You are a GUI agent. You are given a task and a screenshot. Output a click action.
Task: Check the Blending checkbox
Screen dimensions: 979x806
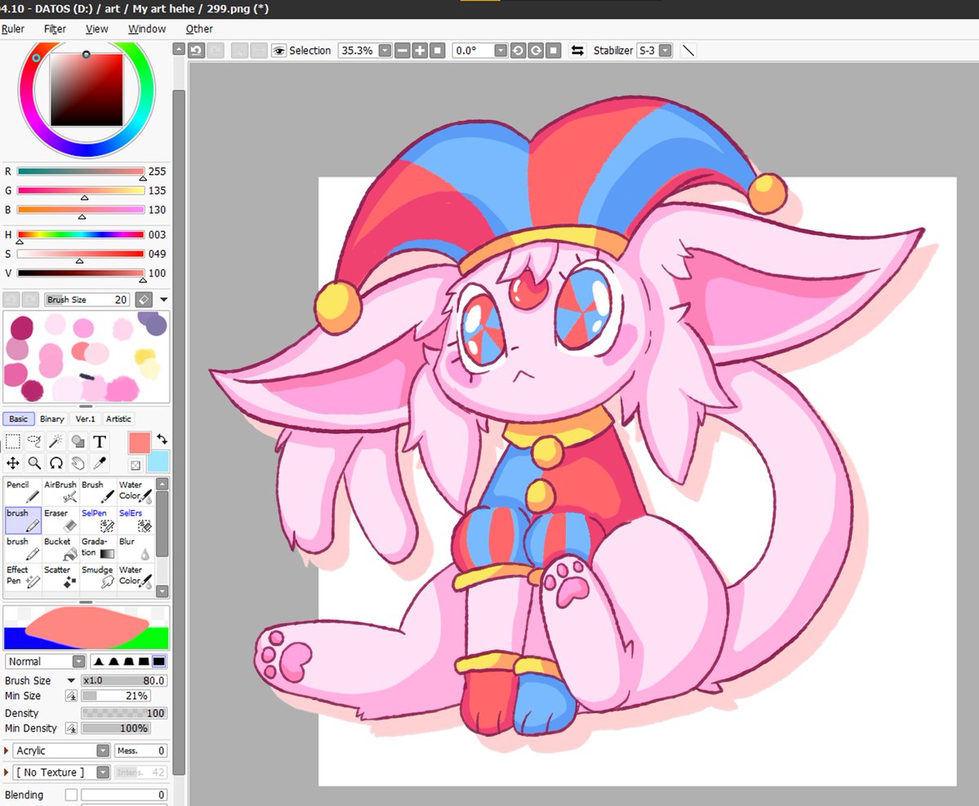coord(71,795)
